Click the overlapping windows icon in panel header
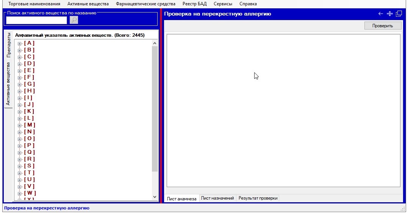 (399, 14)
